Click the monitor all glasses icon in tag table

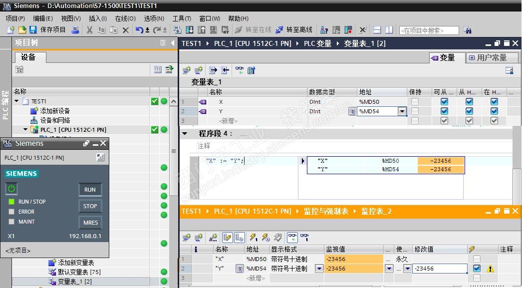pyautogui.click(x=240, y=70)
